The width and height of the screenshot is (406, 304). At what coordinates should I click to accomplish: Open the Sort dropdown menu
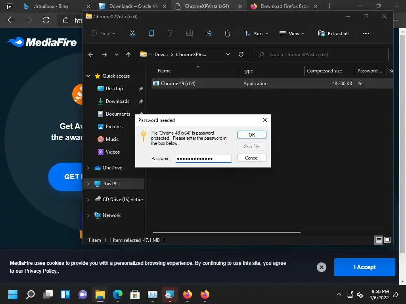(257, 33)
